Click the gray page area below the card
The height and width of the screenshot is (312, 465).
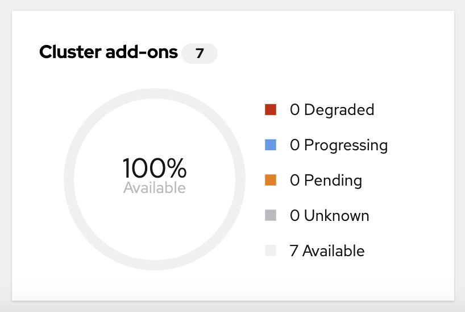coord(232,306)
